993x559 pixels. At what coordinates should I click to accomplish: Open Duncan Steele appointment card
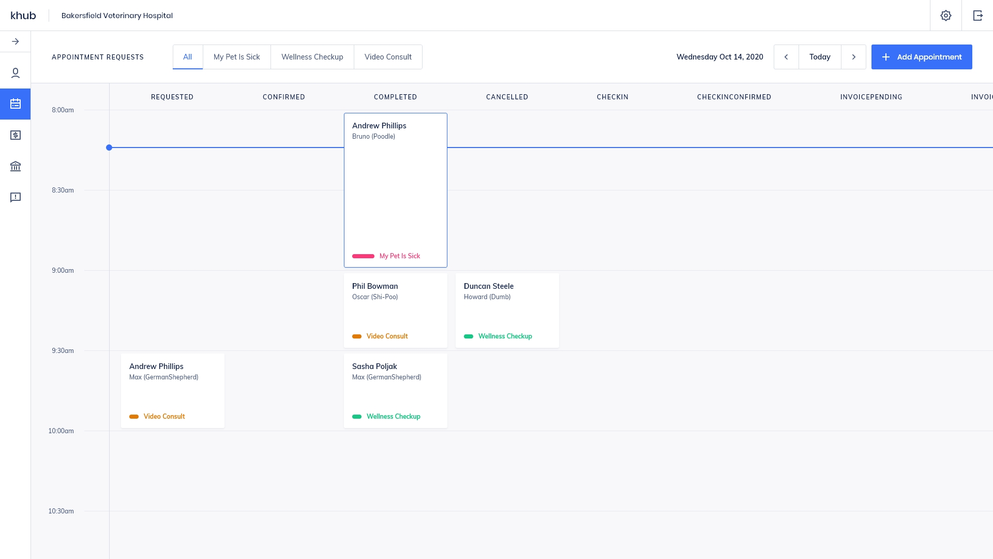[507, 310]
